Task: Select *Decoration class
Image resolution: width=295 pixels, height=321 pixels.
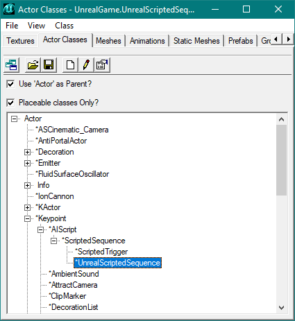Action: [x=55, y=152]
